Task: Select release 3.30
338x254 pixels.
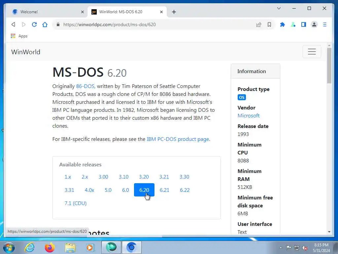Action: 184,177
